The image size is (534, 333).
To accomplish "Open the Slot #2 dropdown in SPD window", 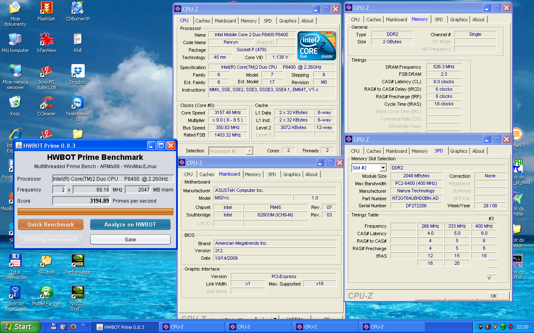I will (x=383, y=168).
